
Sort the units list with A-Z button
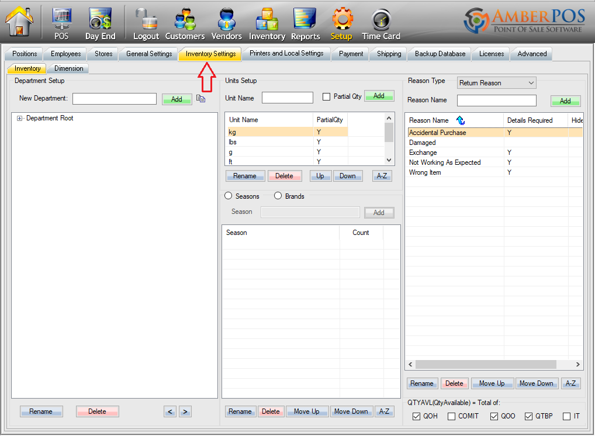382,176
